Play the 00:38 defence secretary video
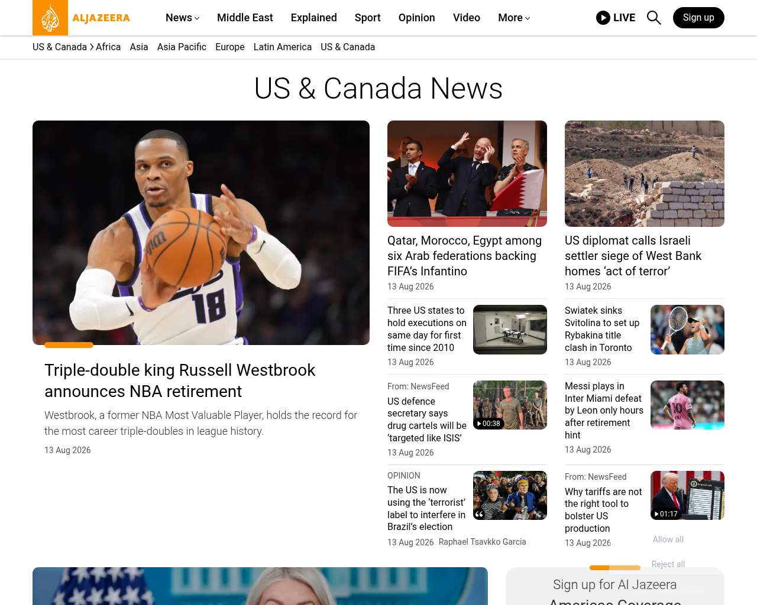 click(510, 405)
